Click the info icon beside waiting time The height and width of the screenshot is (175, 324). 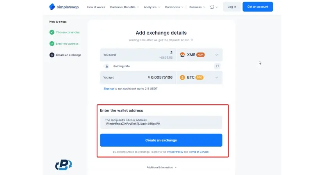coord(192,40)
